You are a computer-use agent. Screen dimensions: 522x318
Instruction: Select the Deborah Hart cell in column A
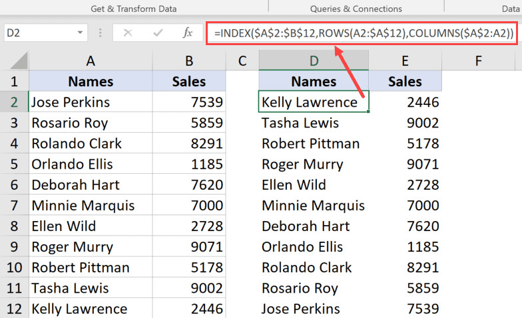(x=91, y=185)
